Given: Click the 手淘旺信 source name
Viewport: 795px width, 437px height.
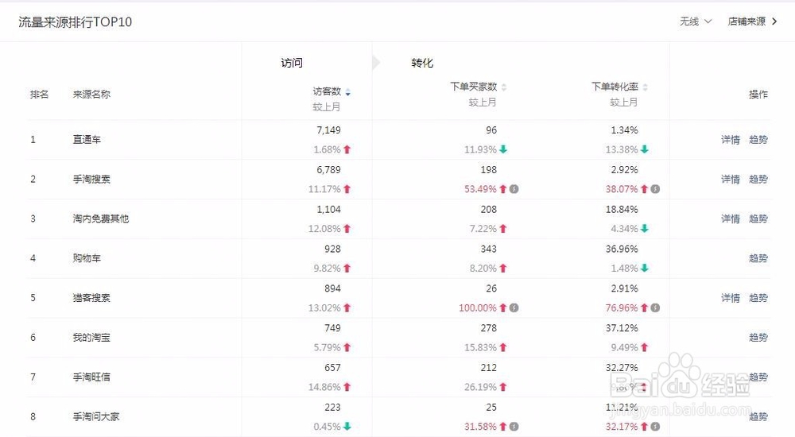Looking at the screenshot, I should click(91, 377).
